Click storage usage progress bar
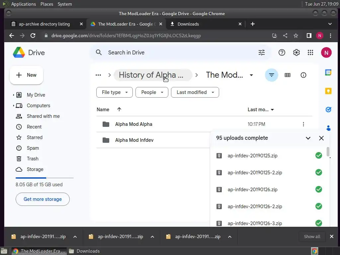 coord(45,178)
